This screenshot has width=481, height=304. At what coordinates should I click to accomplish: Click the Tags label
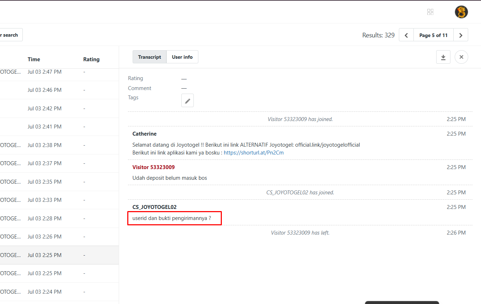[x=133, y=98]
